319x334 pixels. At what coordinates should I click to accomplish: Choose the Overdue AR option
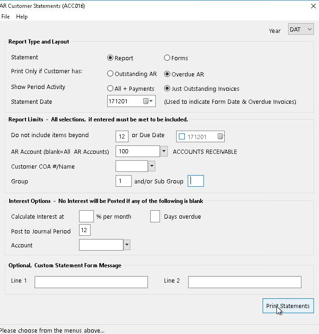(x=167, y=74)
